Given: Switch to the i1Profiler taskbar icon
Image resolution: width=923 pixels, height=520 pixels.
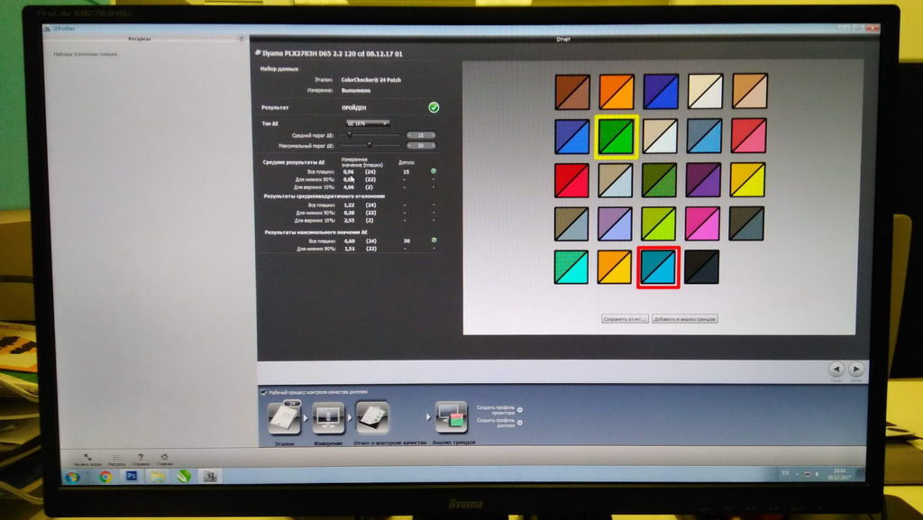Looking at the screenshot, I should 210,475.
